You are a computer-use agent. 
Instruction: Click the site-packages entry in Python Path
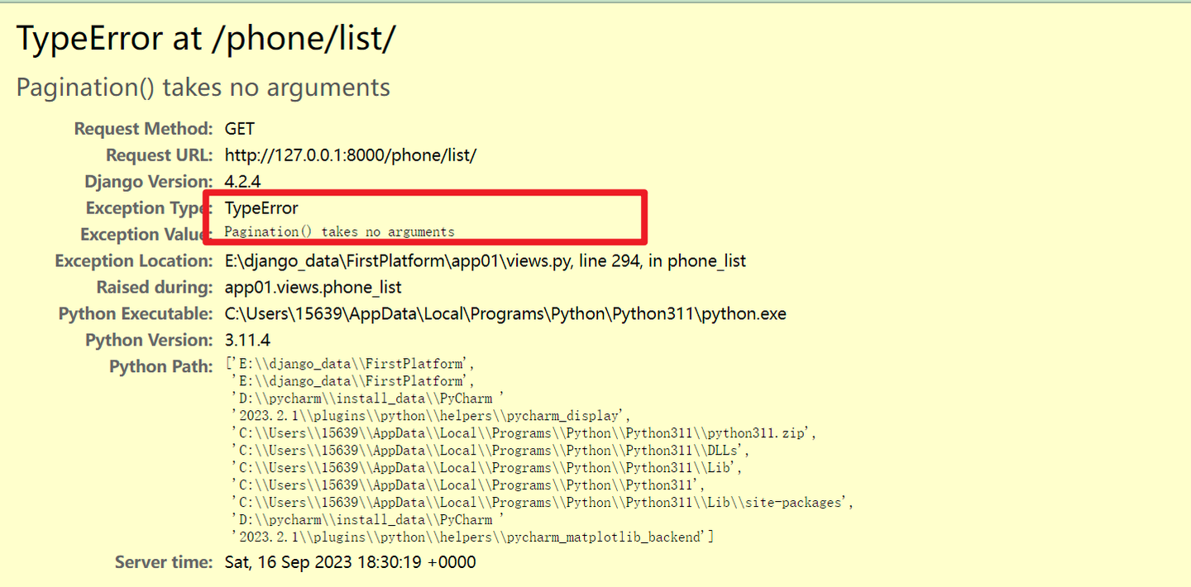click(542, 503)
